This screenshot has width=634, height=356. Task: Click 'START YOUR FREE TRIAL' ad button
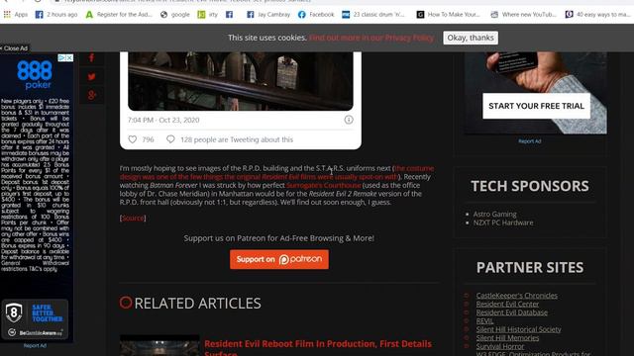536,106
